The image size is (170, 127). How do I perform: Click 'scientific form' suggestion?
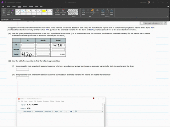39,111
